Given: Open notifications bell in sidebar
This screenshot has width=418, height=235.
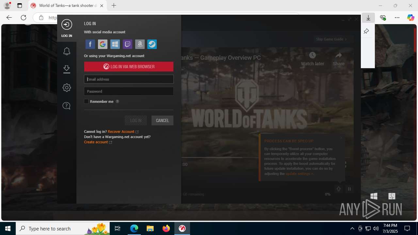Looking at the screenshot, I should (x=67, y=51).
